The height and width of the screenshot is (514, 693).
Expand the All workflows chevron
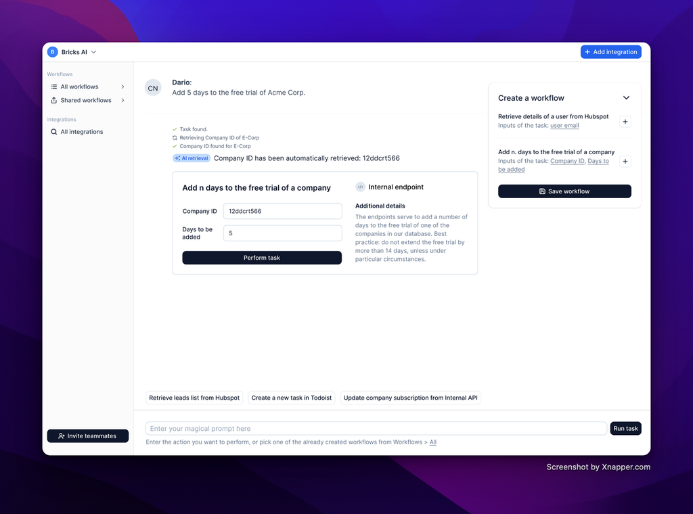[123, 87]
